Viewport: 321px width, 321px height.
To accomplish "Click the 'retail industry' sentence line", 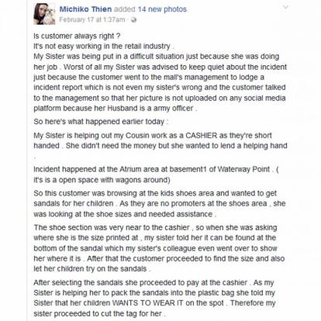I will coord(103,47).
